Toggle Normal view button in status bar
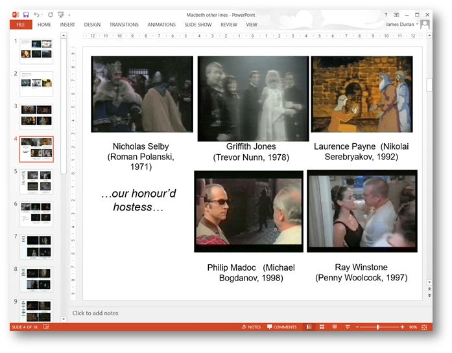 click(309, 327)
